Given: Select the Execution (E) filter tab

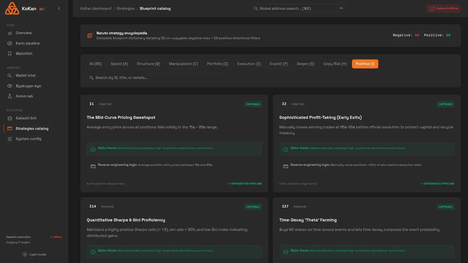Looking at the screenshot, I should 249,64.
